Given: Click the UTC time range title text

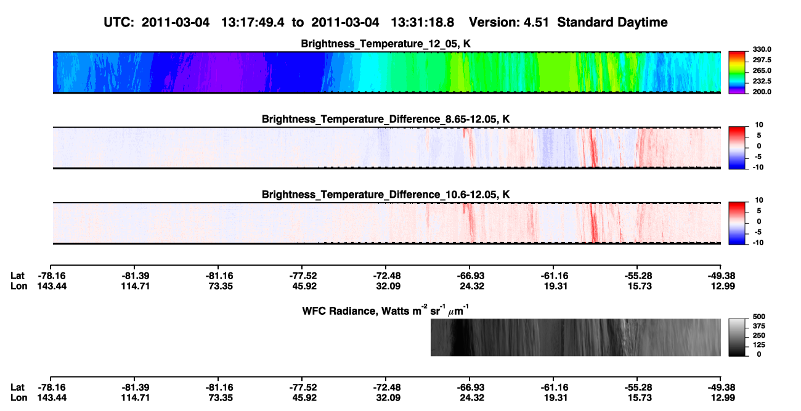Looking at the screenshot, I should pyautogui.click(x=279, y=22).
